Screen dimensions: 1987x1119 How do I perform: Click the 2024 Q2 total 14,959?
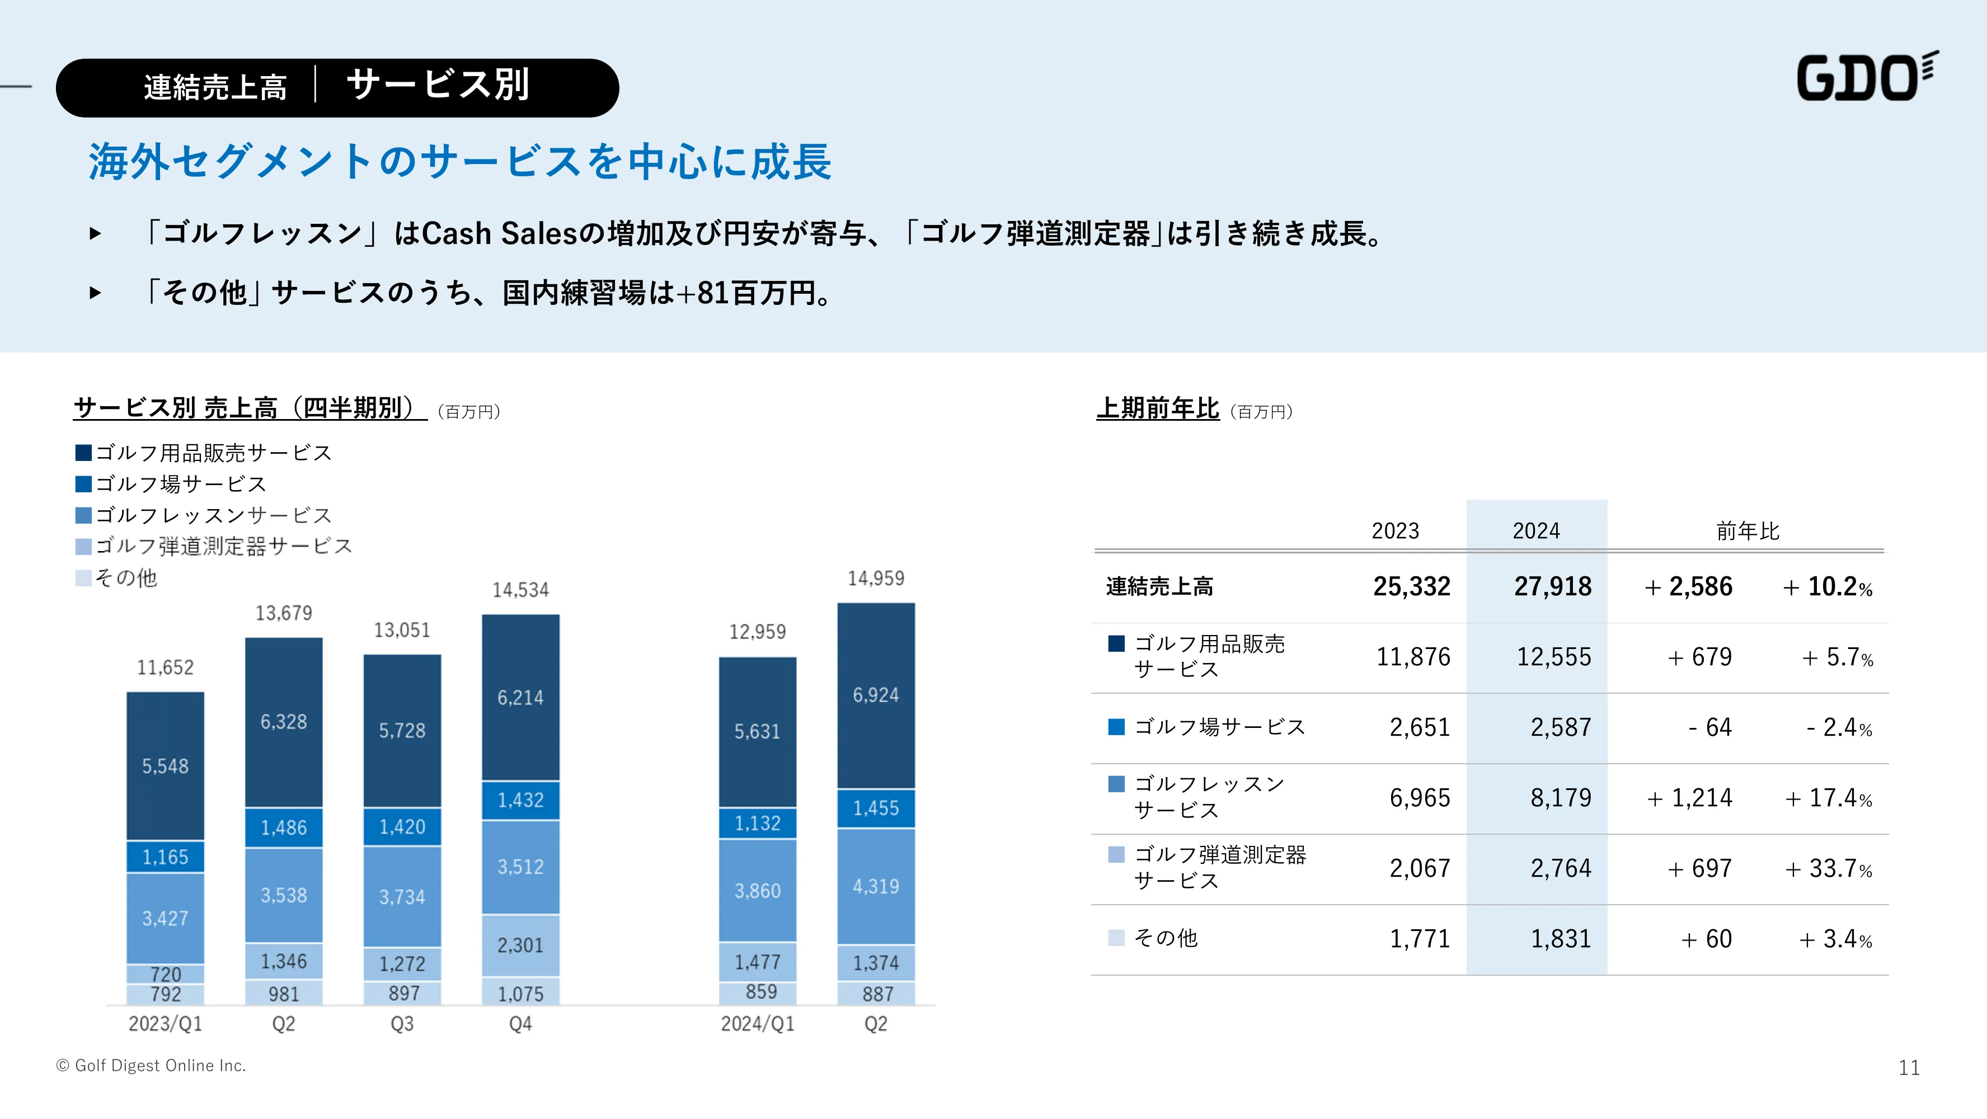876,579
